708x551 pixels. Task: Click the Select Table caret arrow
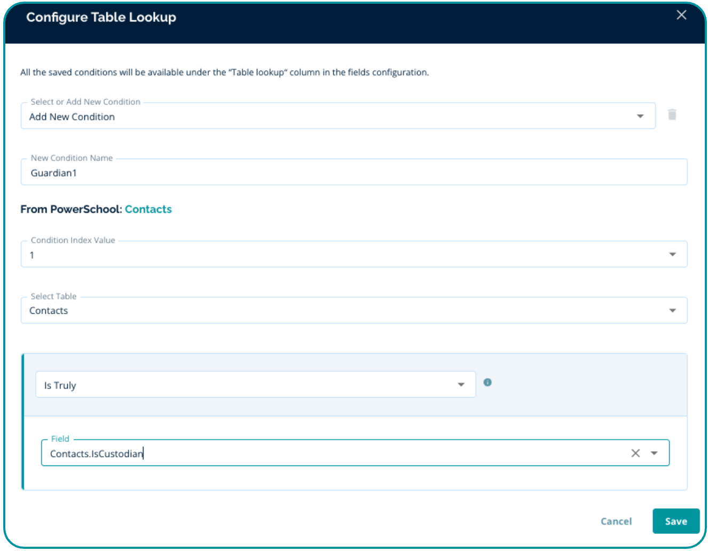click(x=672, y=311)
